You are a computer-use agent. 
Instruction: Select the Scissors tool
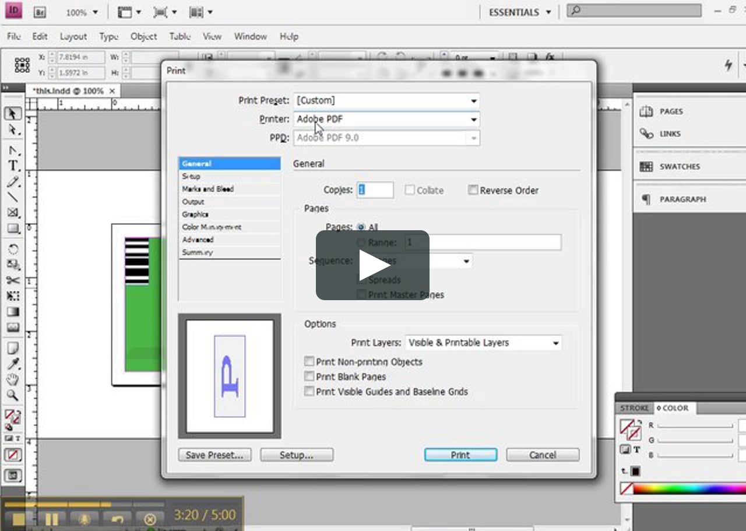pos(13,280)
